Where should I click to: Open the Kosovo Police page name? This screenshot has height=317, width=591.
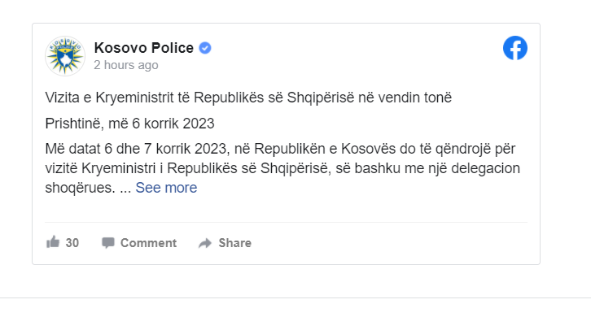coord(143,48)
